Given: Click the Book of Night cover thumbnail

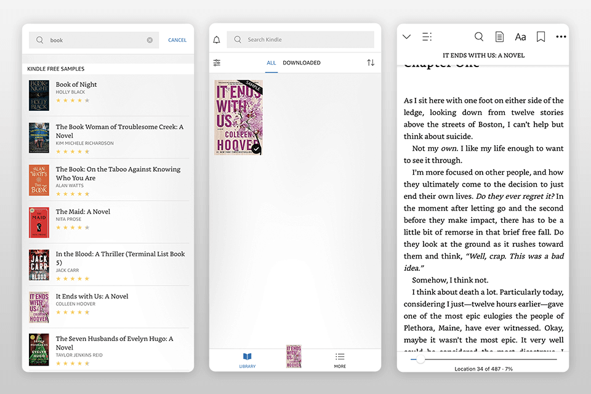Looking at the screenshot, I should [x=39, y=95].
